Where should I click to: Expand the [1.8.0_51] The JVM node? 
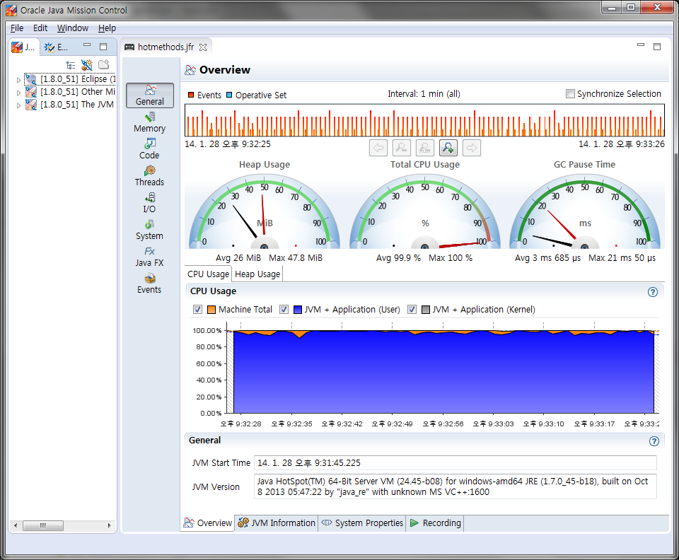point(18,105)
